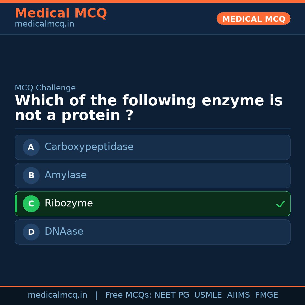305x305 pixels.
Task: Select the Carboxypeptidase answer text
Action: click(89, 147)
